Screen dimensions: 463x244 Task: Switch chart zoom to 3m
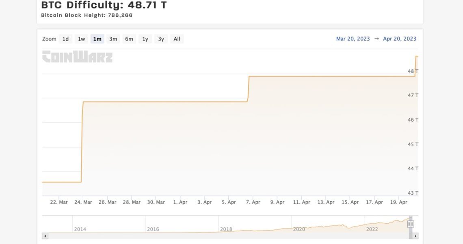click(113, 39)
